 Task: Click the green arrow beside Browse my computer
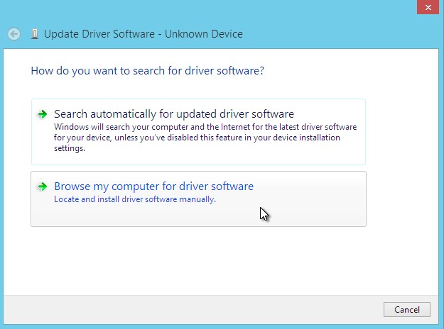pyautogui.click(x=43, y=186)
